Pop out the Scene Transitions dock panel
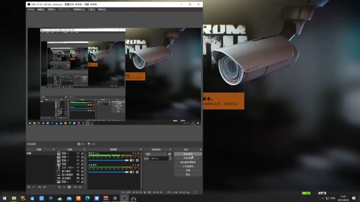Screen dimensions: 360x202 tap(170, 149)
